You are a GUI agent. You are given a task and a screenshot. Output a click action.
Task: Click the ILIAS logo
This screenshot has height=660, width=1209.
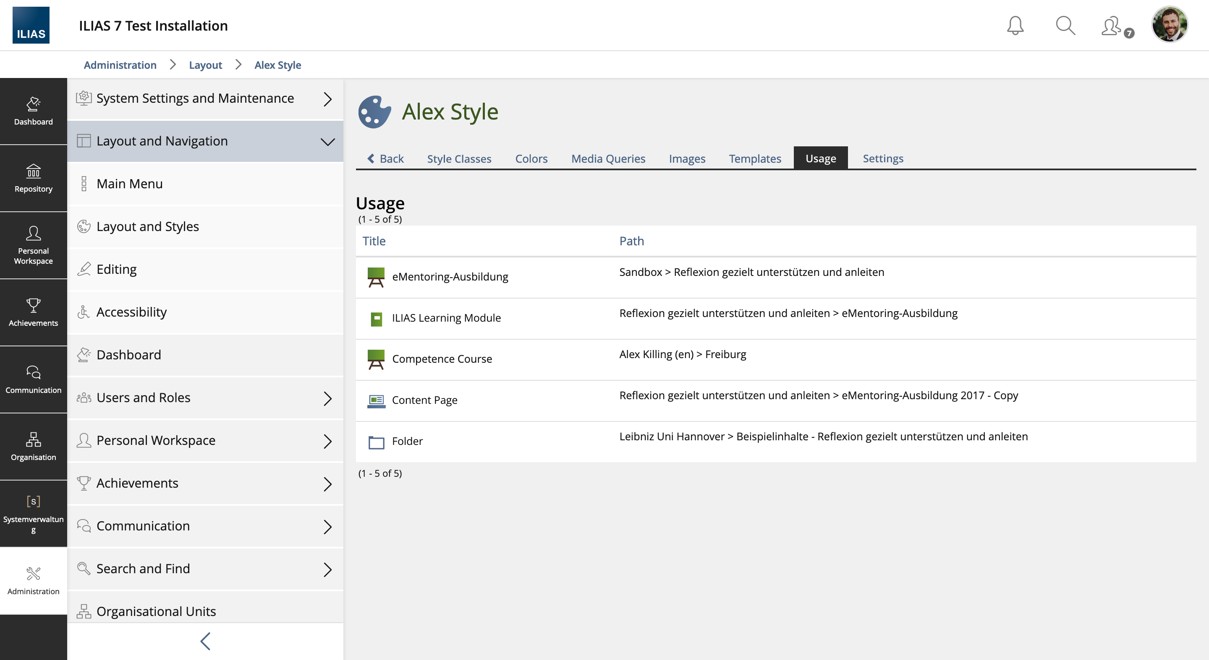pyautogui.click(x=31, y=25)
